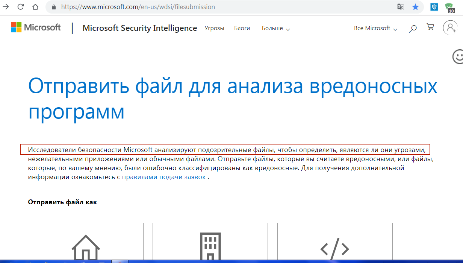Click the smiley feedback icon

[457, 56]
